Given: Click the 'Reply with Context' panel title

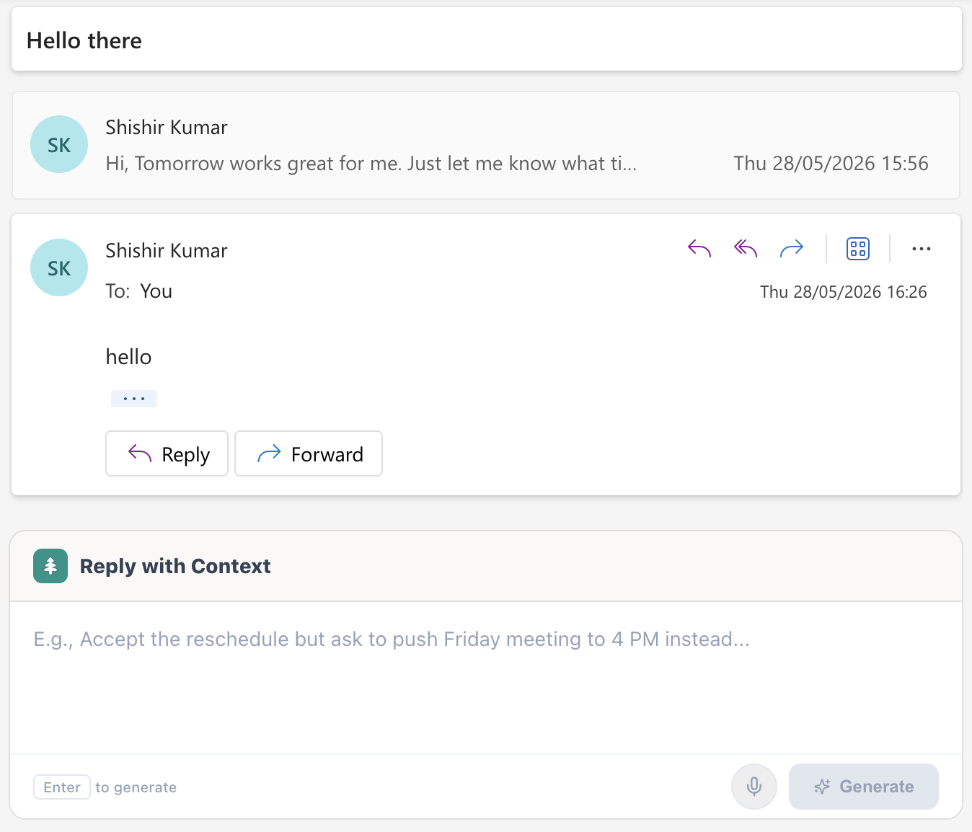Looking at the screenshot, I should [175, 566].
